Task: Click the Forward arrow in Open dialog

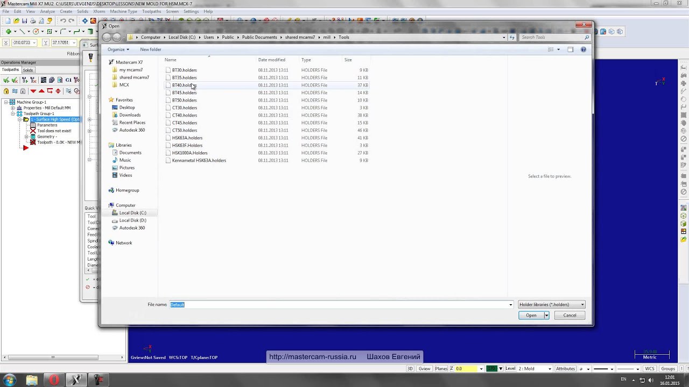Action: pyautogui.click(x=117, y=37)
